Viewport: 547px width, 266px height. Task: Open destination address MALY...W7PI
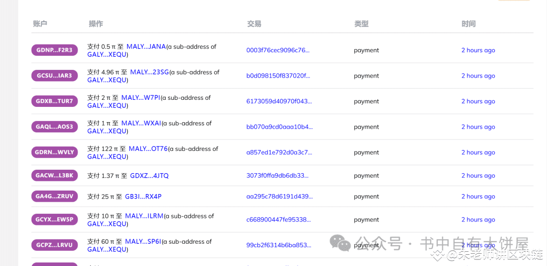click(141, 98)
